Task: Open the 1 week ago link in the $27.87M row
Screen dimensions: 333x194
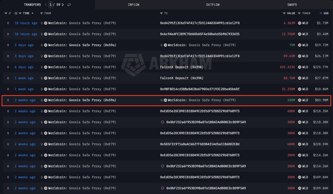Action: (24, 78)
